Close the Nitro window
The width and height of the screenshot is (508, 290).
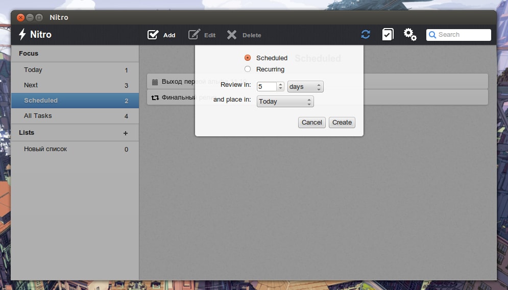tap(21, 17)
